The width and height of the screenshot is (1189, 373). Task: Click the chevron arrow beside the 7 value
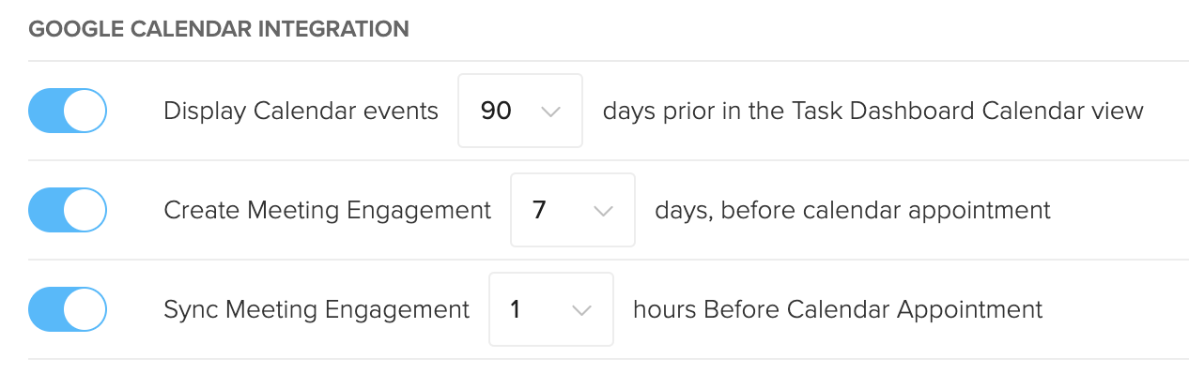tap(604, 211)
